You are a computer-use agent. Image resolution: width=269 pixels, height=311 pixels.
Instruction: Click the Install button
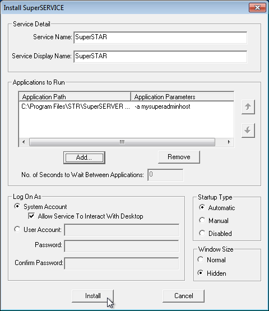click(x=92, y=296)
